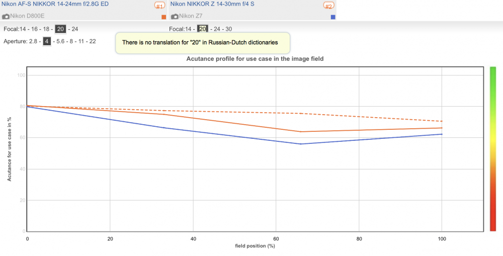
Task: Click the #2 lens badge
Action: (329, 6)
